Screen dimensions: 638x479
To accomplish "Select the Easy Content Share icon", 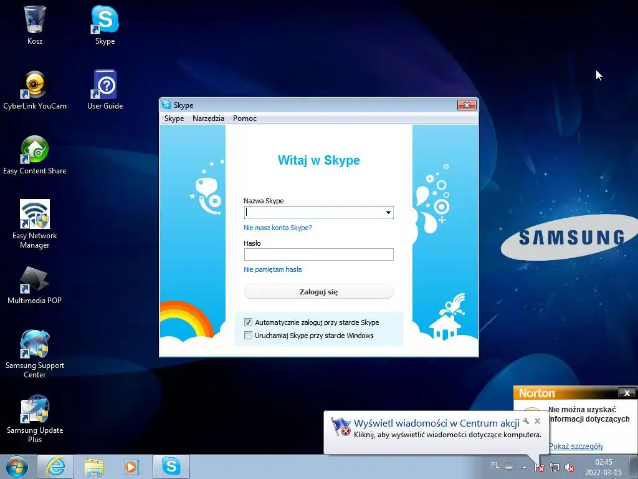I will (35, 155).
